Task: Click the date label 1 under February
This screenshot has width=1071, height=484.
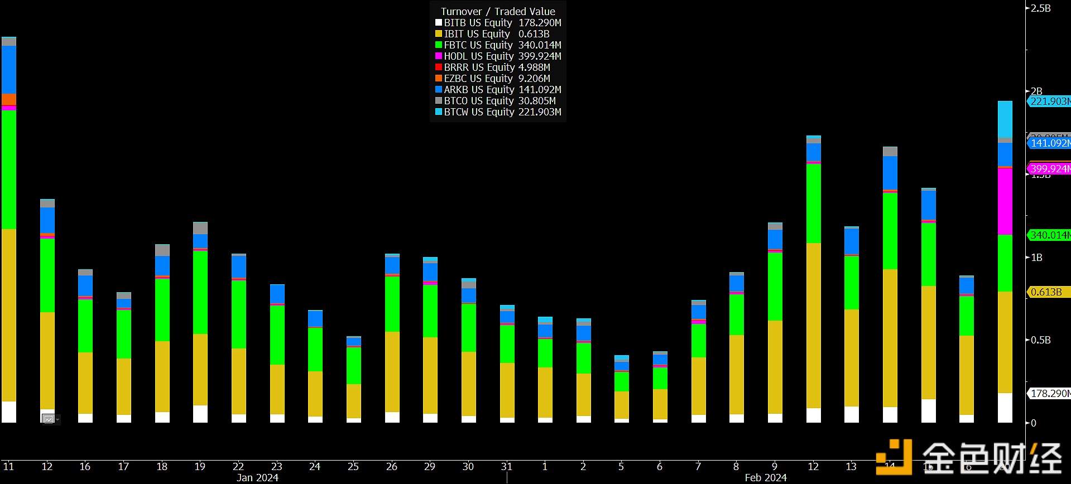Action: pos(545,467)
